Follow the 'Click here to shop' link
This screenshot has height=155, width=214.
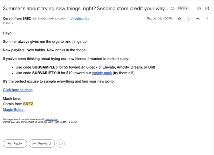click(x=18, y=90)
